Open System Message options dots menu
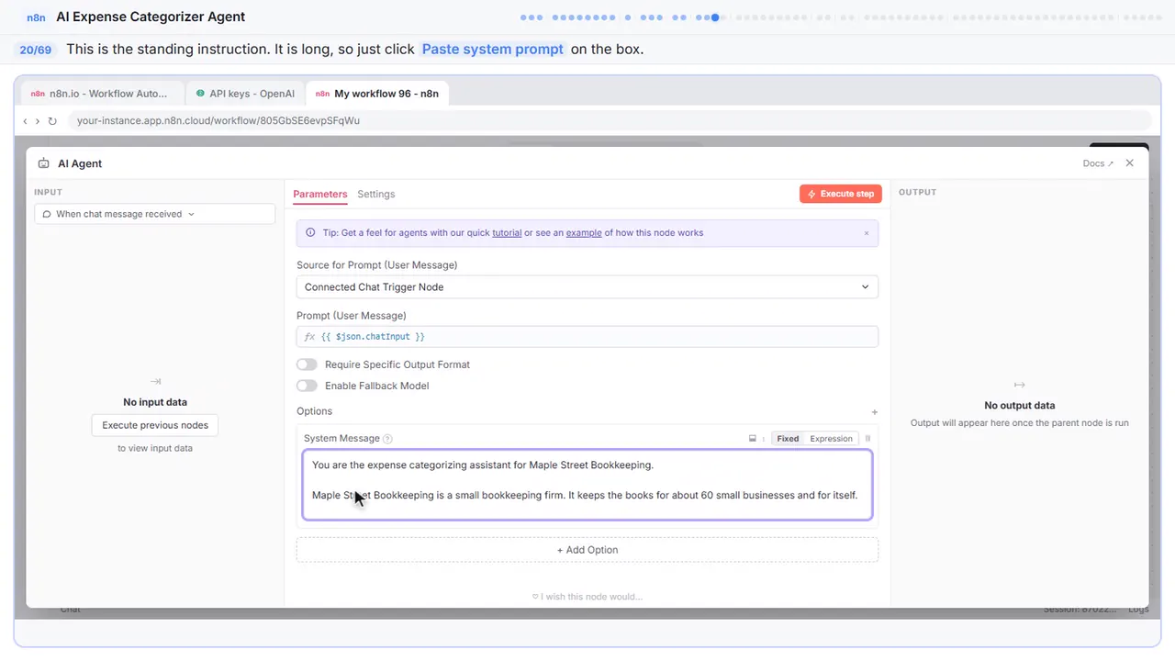This screenshot has width=1175, height=661. click(x=763, y=439)
